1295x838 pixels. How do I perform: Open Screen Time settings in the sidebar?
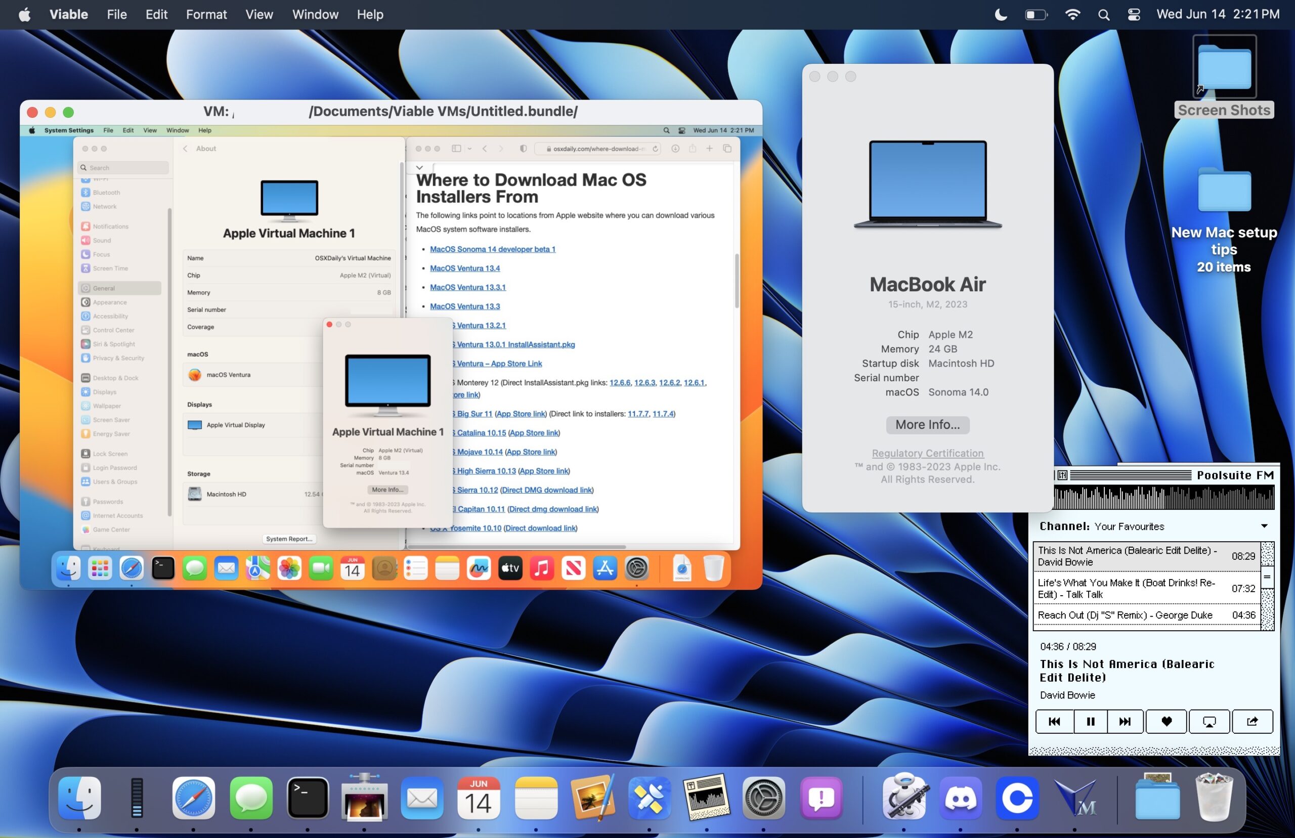(x=112, y=268)
